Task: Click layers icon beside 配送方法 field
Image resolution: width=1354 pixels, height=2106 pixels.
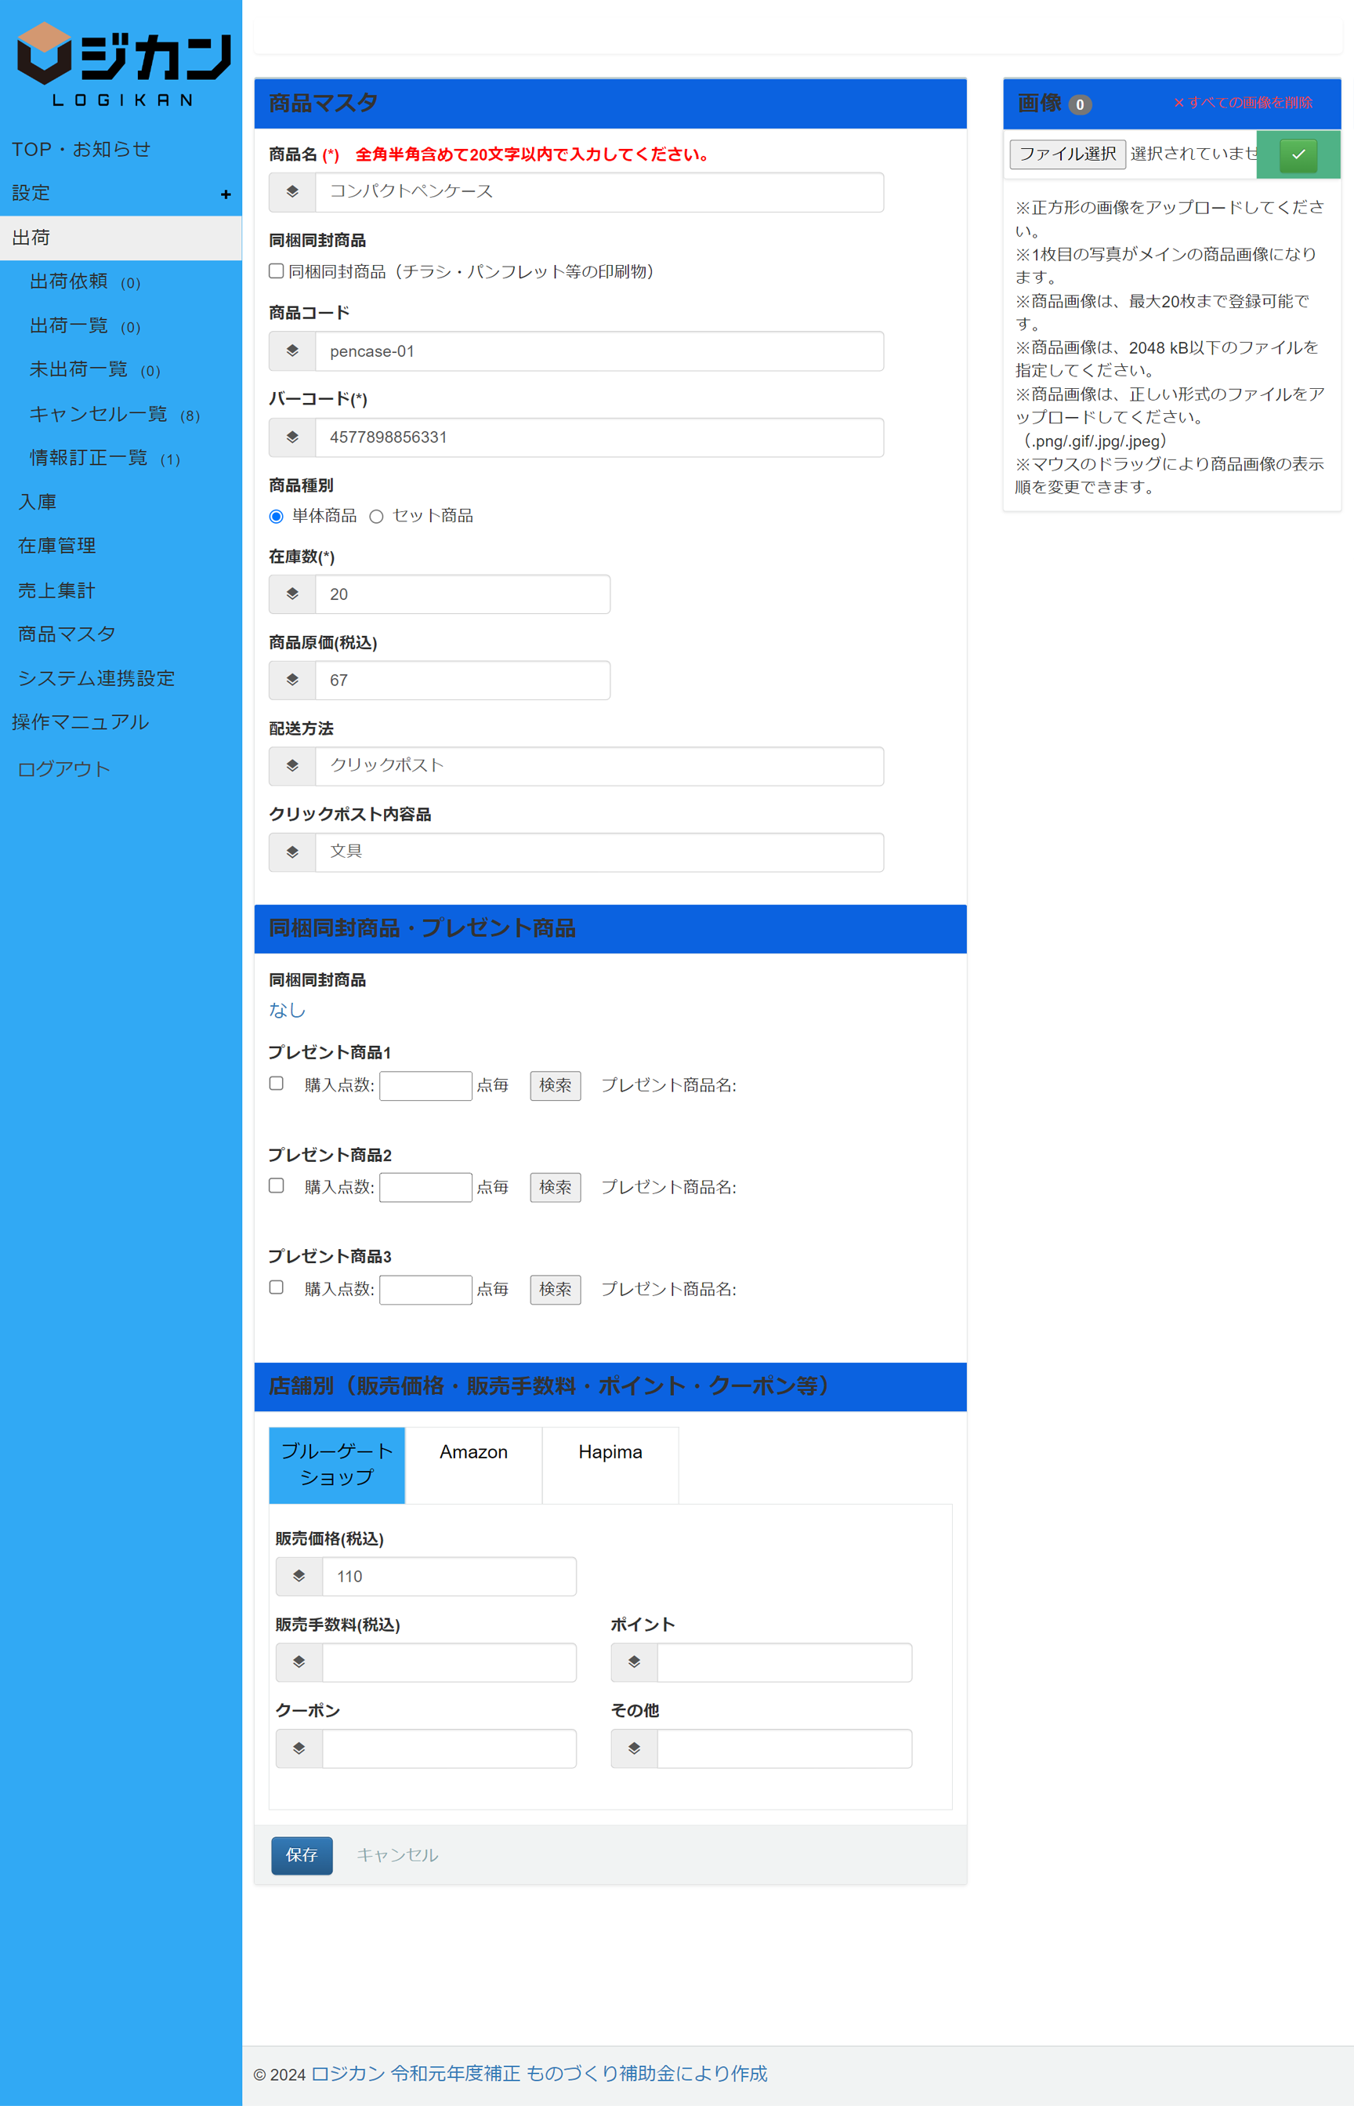Action: (292, 766)
